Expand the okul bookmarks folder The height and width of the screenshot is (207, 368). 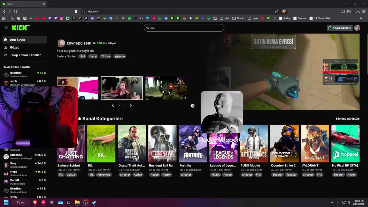click(224, 18)
